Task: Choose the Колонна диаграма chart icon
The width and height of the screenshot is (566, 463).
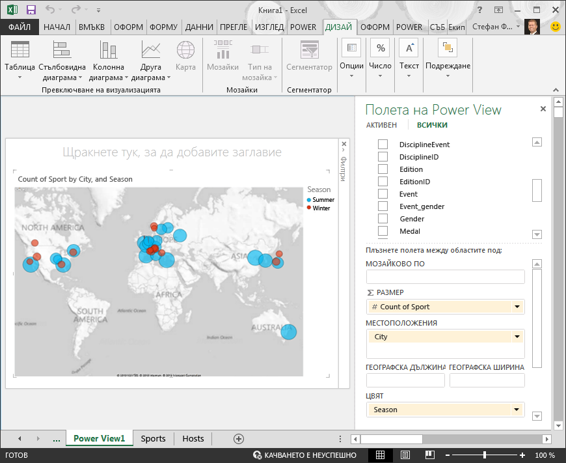Action: click(x=108, y=49)
